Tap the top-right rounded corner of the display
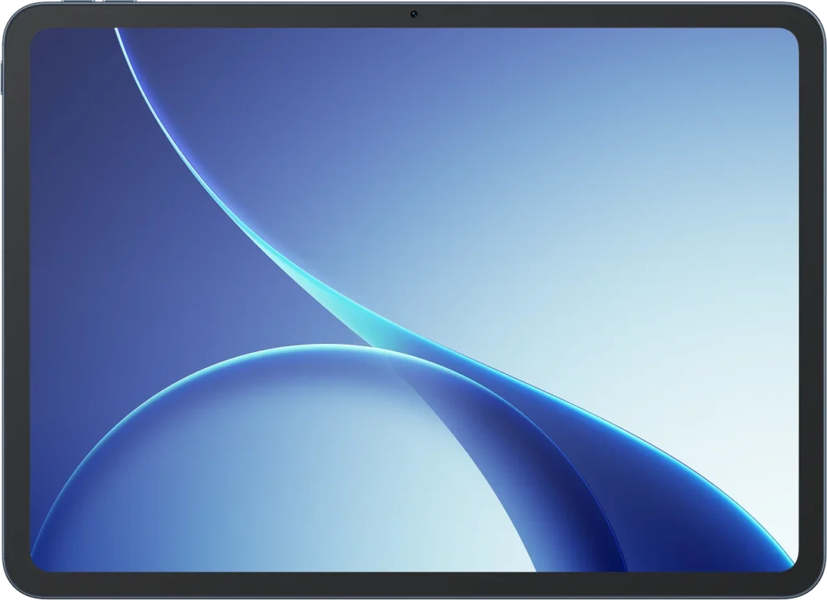Screen dimensions: 827x600 pos(788,38)
